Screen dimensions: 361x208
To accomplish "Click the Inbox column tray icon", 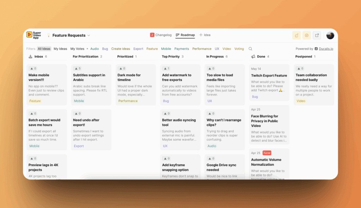I will tap(30, 56).
